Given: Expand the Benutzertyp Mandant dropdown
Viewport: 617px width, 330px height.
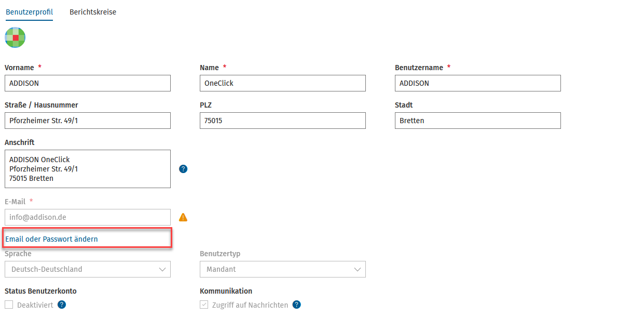Looking at the screenshot, I should pyautogui.click(x=282, y=269).
